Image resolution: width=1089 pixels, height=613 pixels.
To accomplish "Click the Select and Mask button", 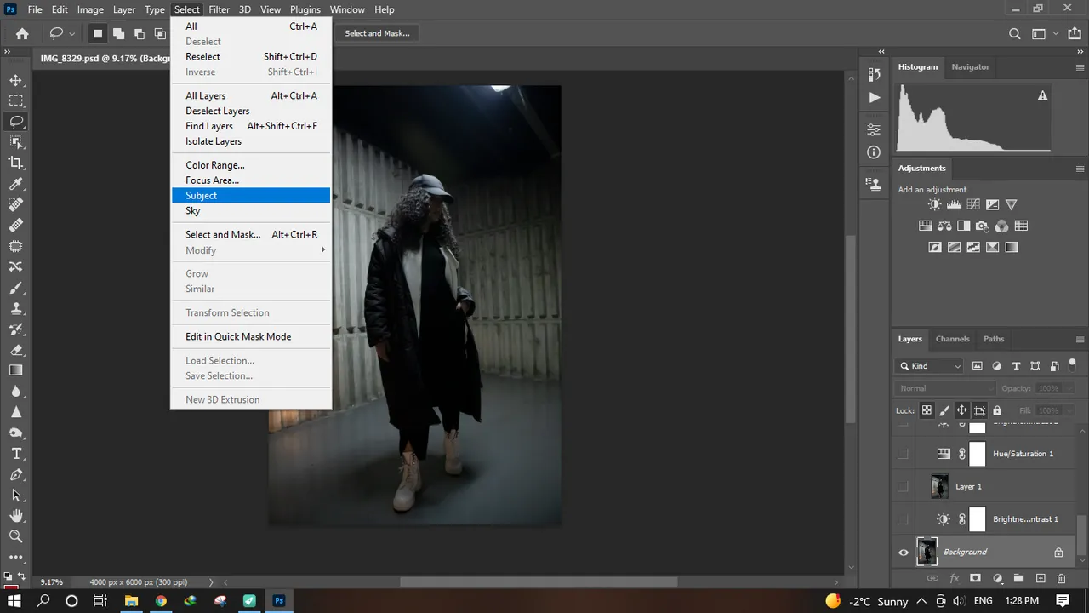I will [x=377, y=33].
